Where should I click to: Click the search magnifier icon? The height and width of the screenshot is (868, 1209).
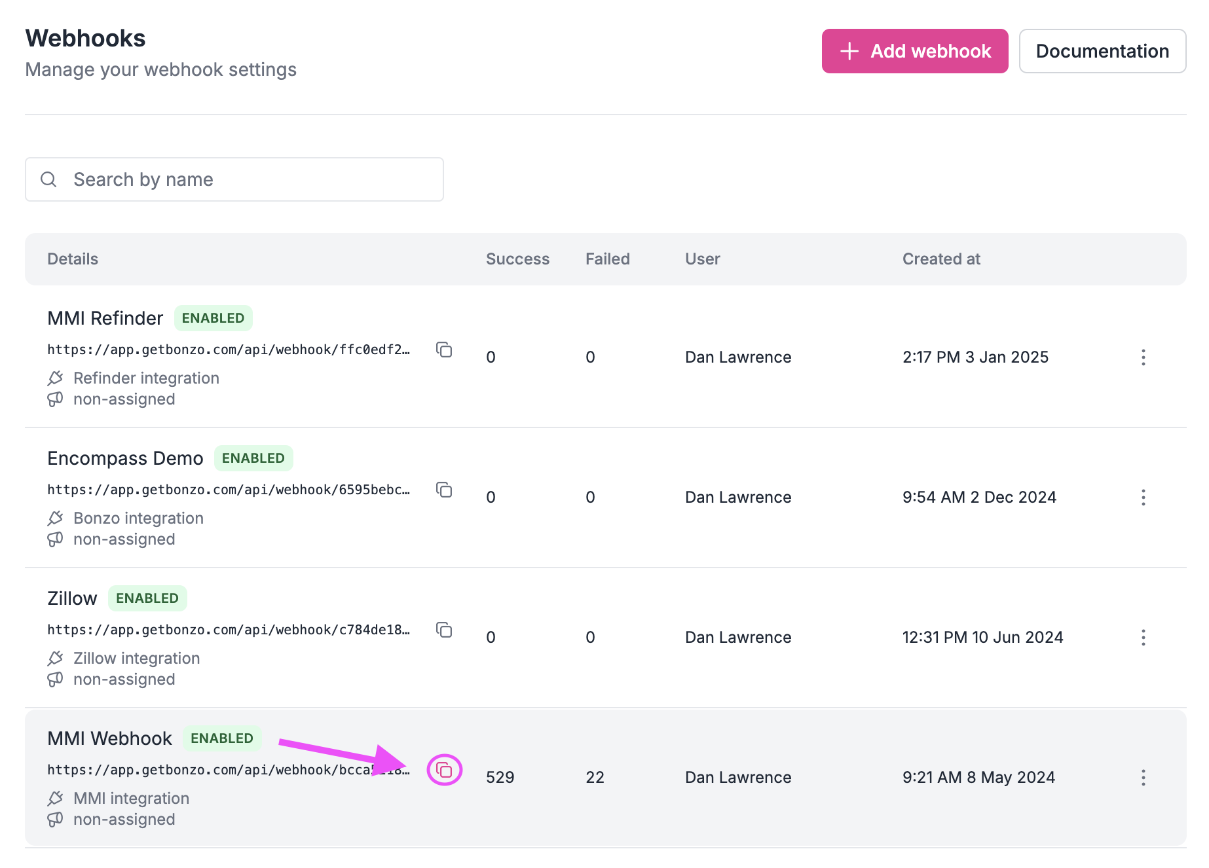click(48, 179)
